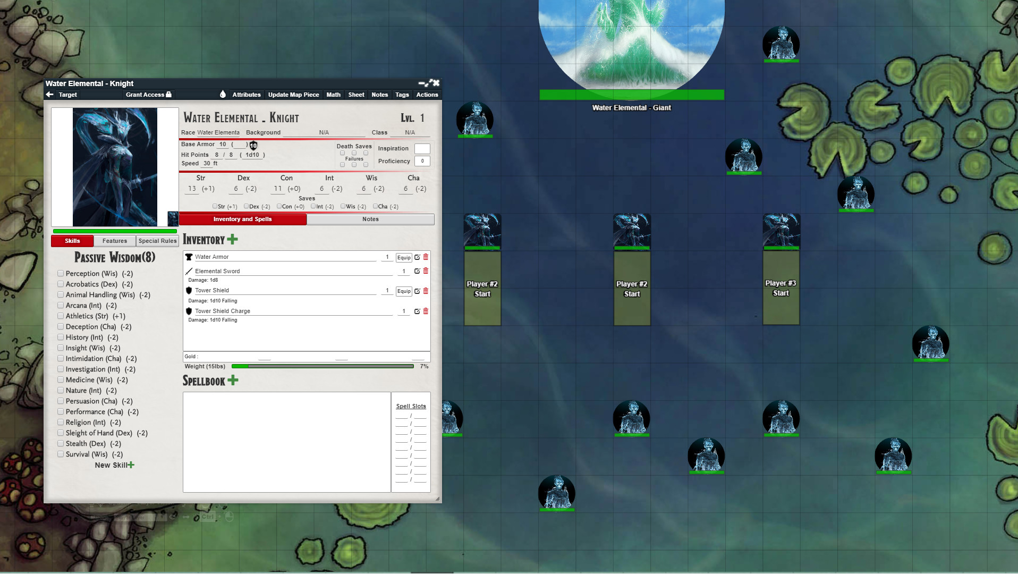The image size is (1018, 574).
Task: Add an item with the green Inventory plus icon
Action: 231,240
